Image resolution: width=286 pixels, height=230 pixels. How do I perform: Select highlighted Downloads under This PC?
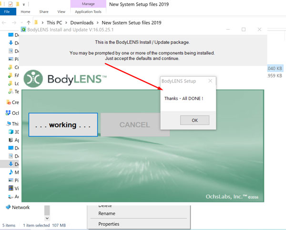pos(10,164)
